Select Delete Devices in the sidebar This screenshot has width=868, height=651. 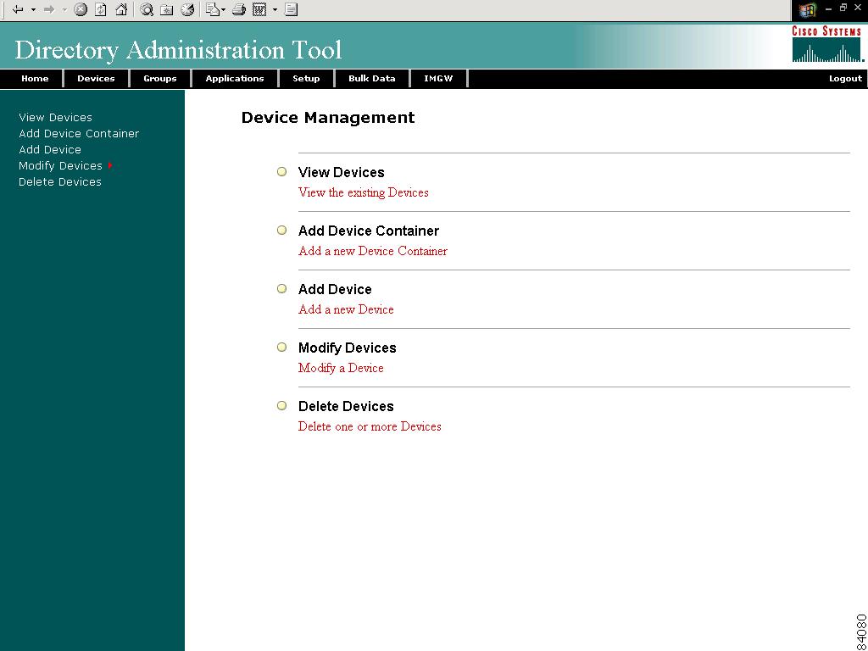60,181
